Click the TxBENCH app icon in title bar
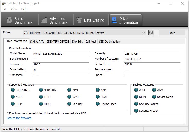Screen dimensions: 189x132 (4, 3)
